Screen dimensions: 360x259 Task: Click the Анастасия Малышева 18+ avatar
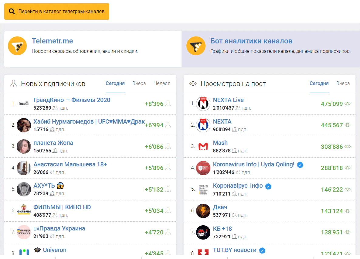[24, 168]
